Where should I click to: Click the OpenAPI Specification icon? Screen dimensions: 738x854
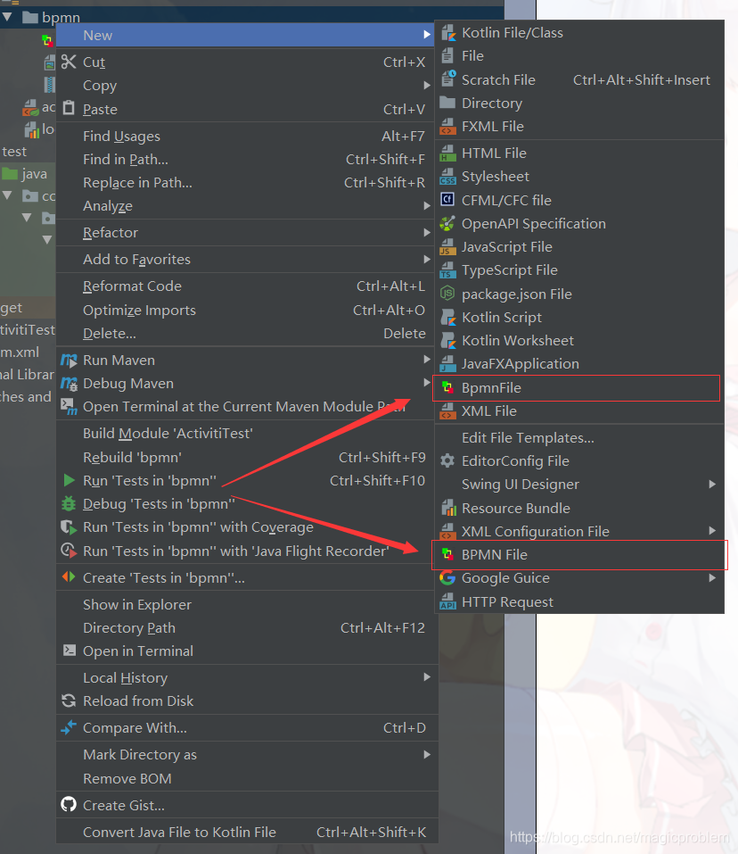click(447, 223)
